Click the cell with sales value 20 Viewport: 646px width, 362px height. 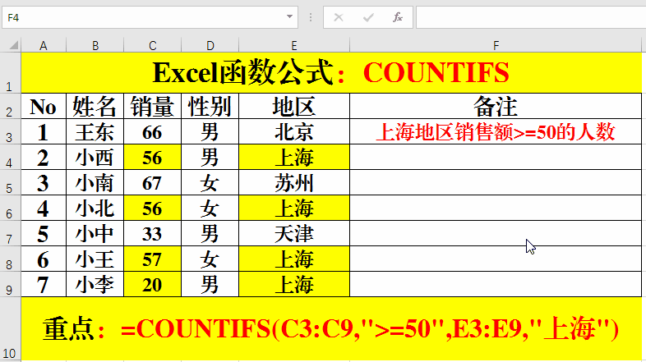152,284
